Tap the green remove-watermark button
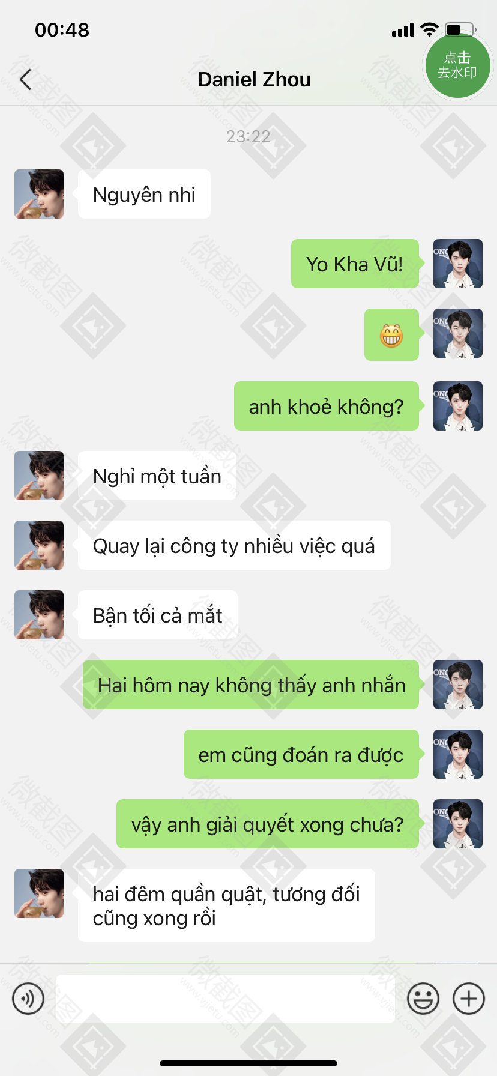497x1076 pixels. coord(457,65)
